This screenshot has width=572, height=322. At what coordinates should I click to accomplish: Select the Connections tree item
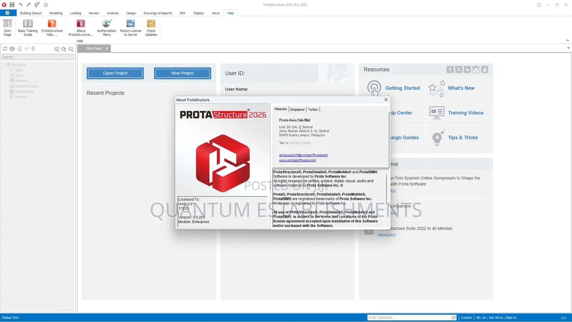[24, 92]
